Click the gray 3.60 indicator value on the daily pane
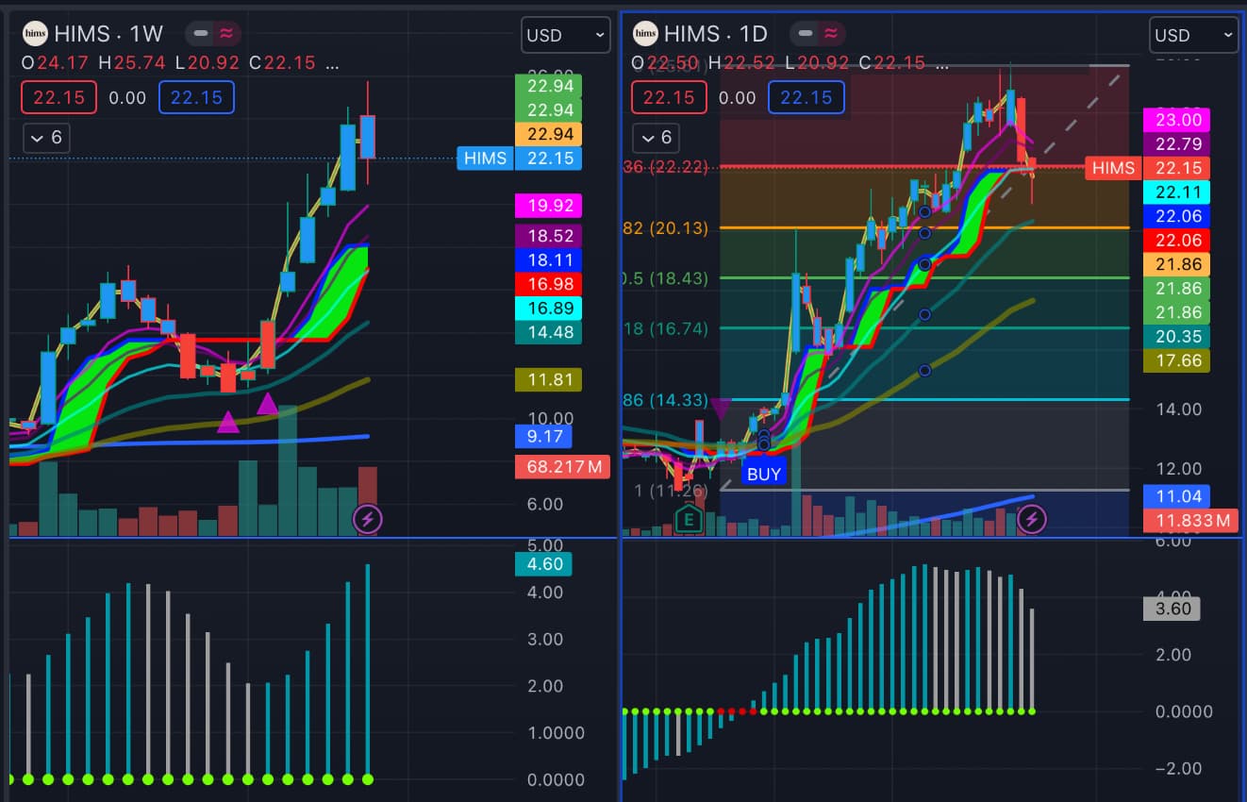Image resolution: width=1247 pixels, height=802 pixels. point(1171,608)
